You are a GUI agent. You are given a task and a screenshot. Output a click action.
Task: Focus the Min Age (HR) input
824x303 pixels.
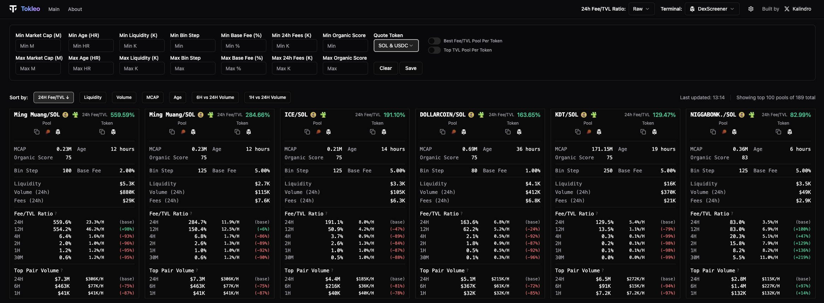[x=91, y=46]
